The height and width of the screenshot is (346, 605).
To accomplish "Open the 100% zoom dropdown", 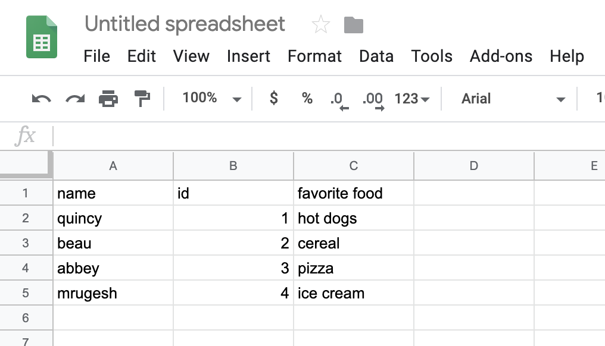I will [x=211, y=99].
